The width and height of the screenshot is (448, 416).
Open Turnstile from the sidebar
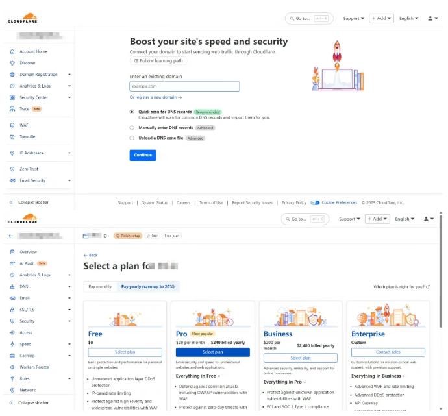point(27,137)
